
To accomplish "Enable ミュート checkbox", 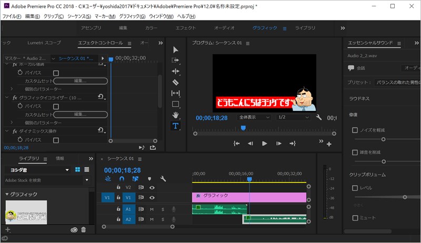I will click(x=355, y=218).
